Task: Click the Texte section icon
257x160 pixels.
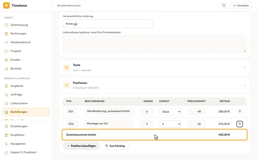Action: (66, 67)
